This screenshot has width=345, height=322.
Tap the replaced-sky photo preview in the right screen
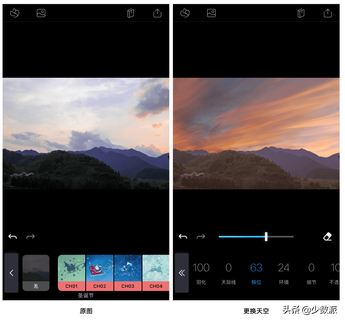tap(256, 134)
